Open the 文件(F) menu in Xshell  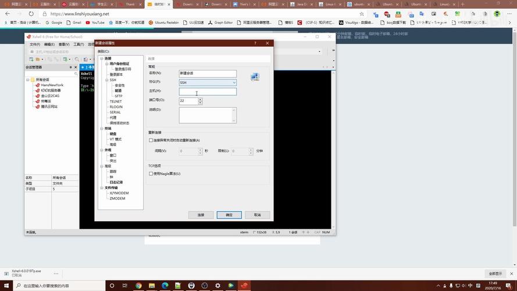click(x=35, y=44)
